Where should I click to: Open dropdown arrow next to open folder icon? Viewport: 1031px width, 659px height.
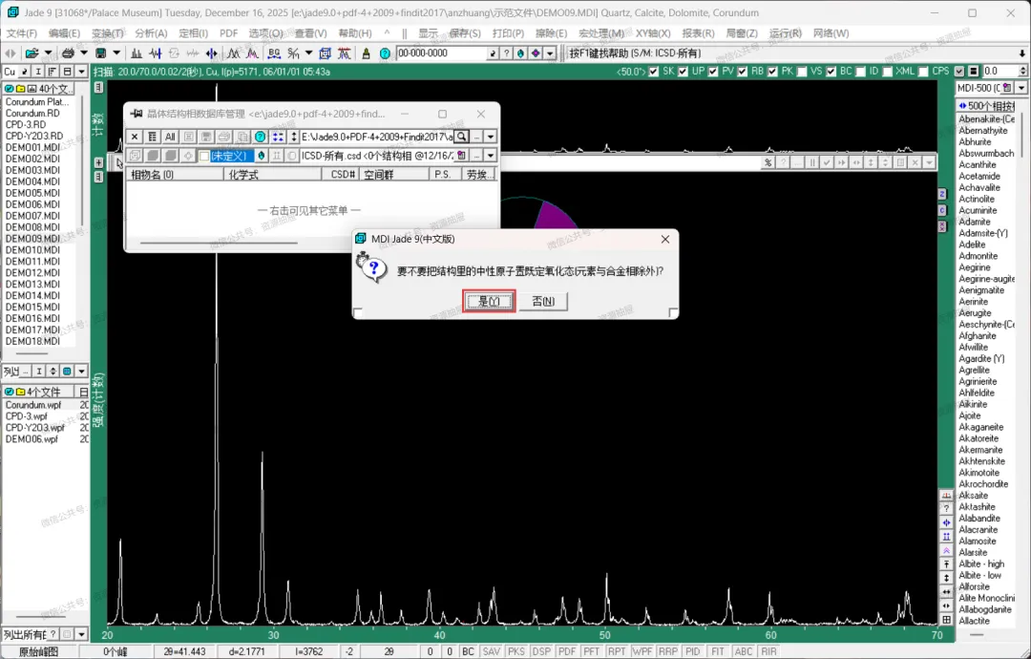47,53
